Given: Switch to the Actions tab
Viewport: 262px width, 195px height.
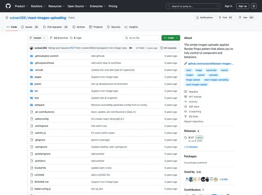Looking at the screenshot, I should (x=79, y=27).
